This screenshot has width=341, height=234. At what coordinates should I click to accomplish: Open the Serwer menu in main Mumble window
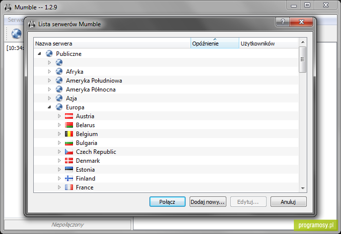[x=15, y=20]
